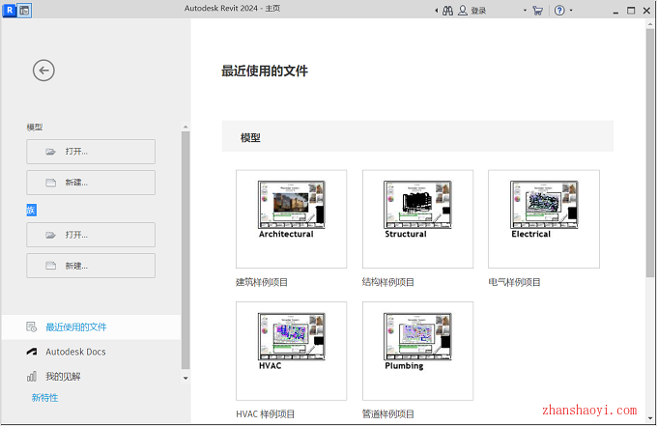Image resolution: width=657 pixels, height=426 pixels.
Task: Open the Autodesk Docs sidebar tab
Action: tap(92, 352)
